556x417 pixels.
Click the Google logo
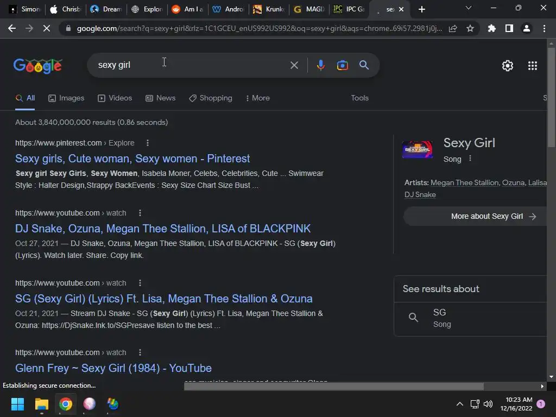tap(37, 66)
